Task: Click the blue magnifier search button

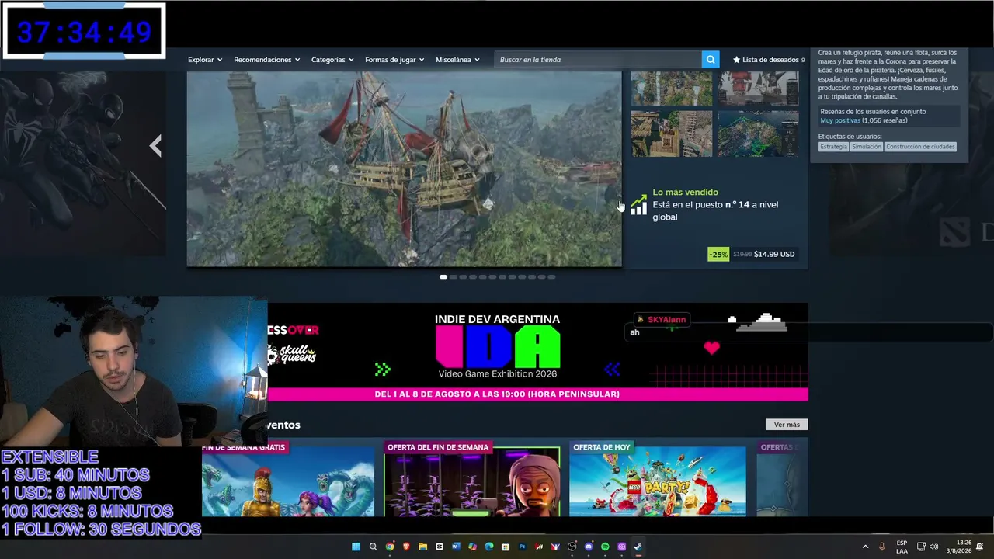Action: [710, 60]
